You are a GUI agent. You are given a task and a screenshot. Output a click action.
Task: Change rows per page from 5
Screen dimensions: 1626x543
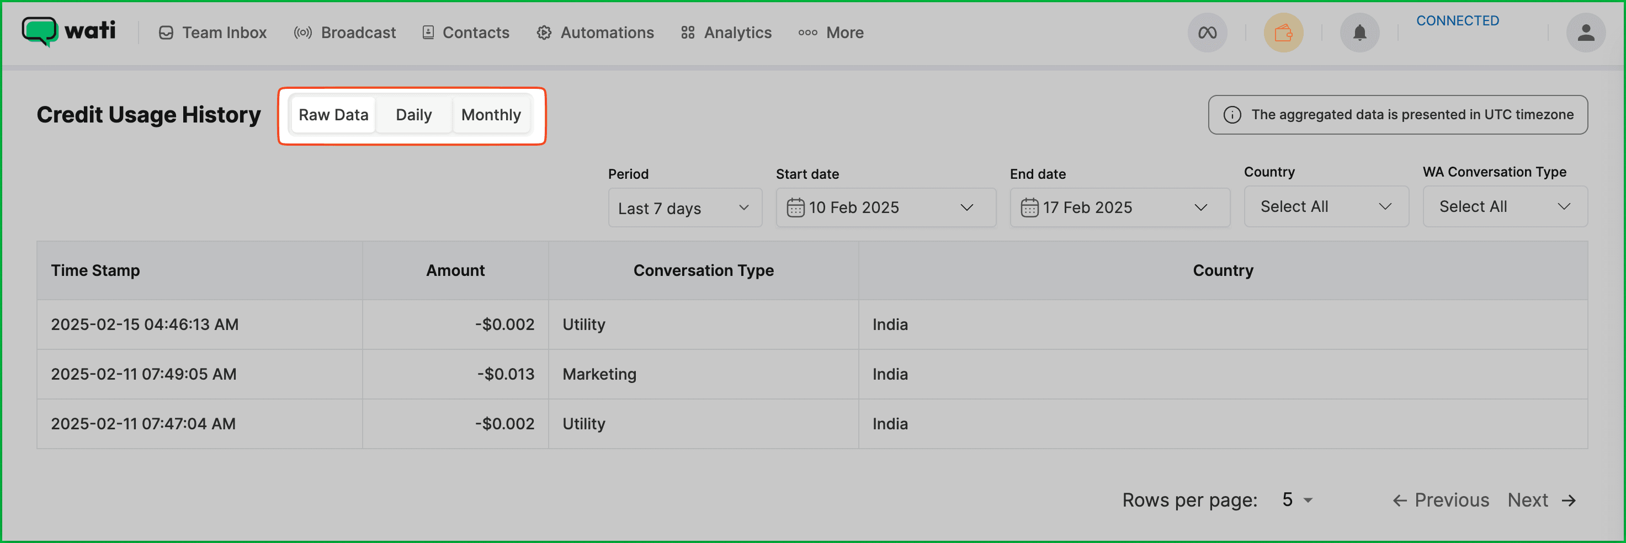1295,499
